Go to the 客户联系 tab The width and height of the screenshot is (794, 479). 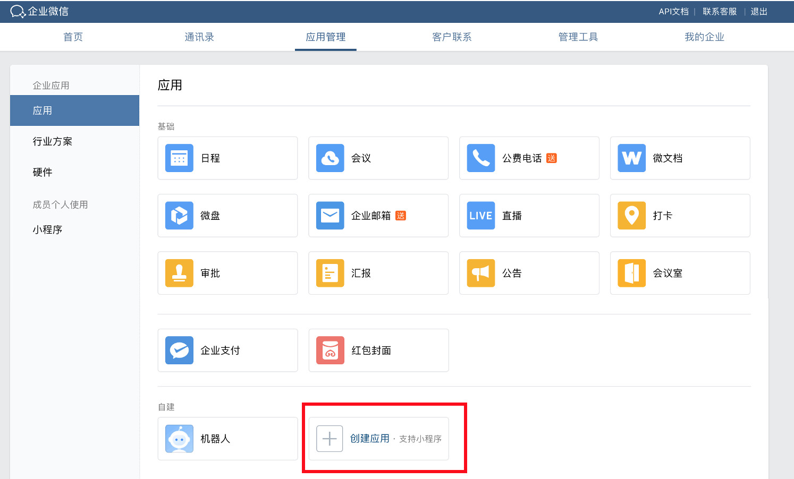point(452,37)
